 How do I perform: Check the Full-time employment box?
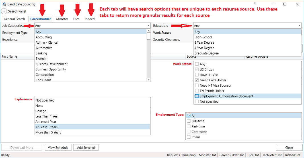(x=189, y=121)
